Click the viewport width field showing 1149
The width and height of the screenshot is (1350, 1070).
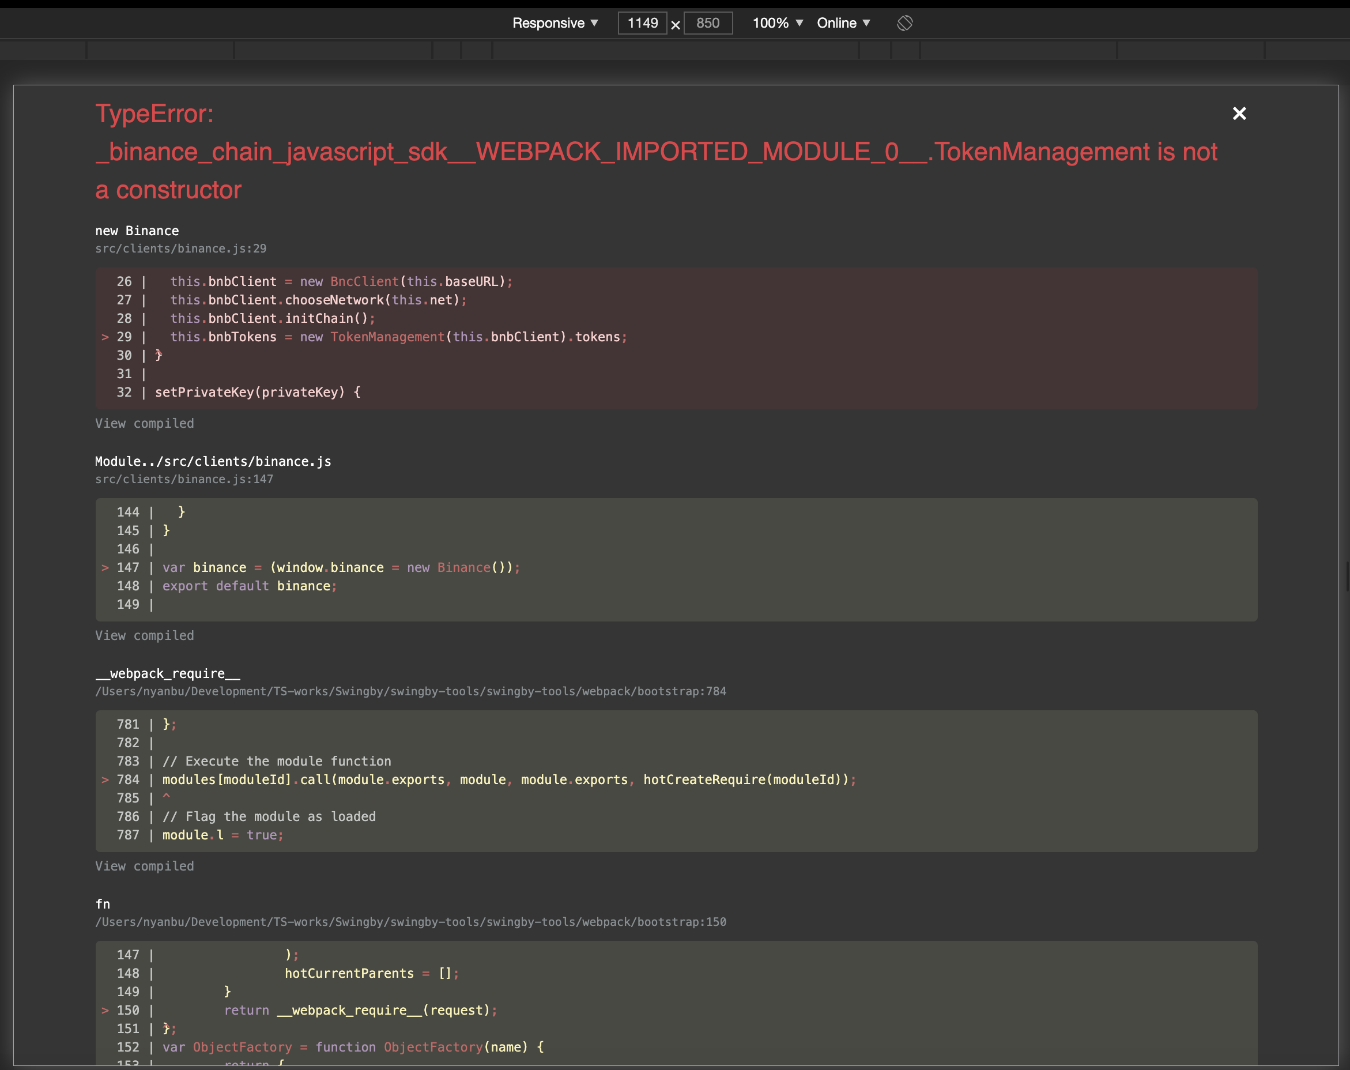pyautogui.click(x=643, y=23)
